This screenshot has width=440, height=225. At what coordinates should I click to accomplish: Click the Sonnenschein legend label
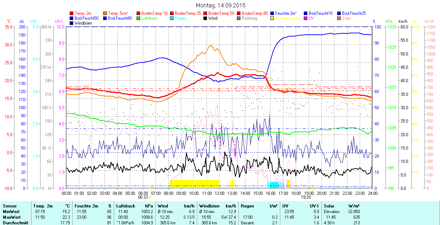[287, 18]
